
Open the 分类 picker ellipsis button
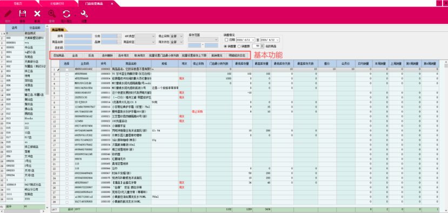click(x=119, y=36)
